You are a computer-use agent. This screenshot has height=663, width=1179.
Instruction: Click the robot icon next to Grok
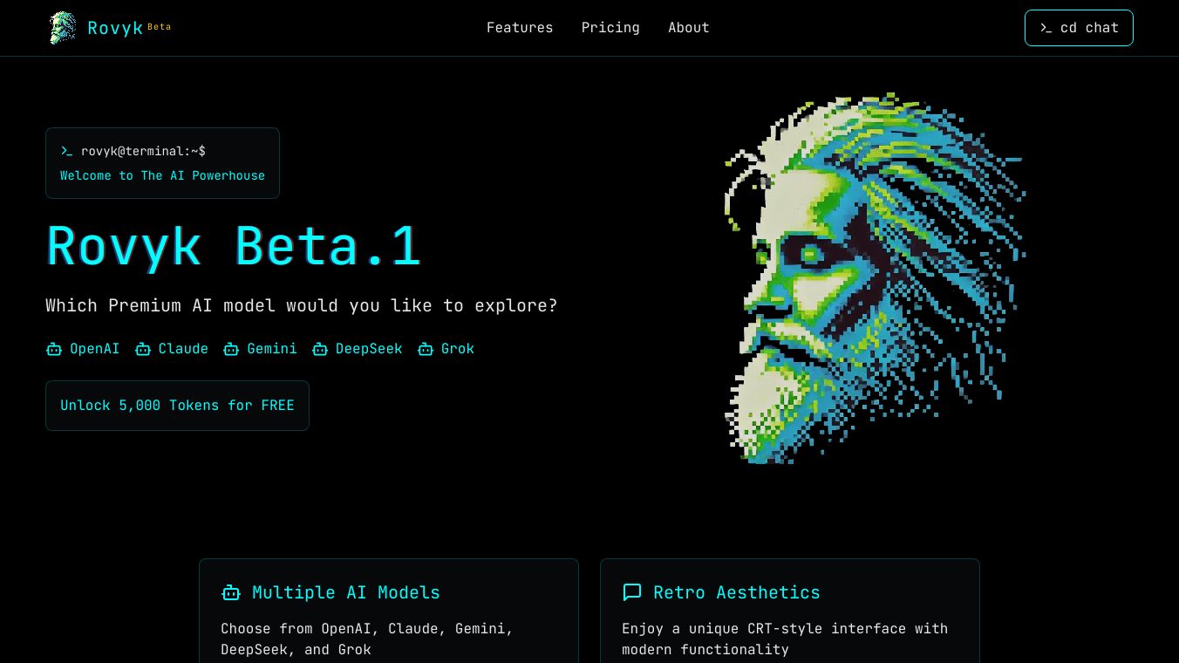[426, 349]
